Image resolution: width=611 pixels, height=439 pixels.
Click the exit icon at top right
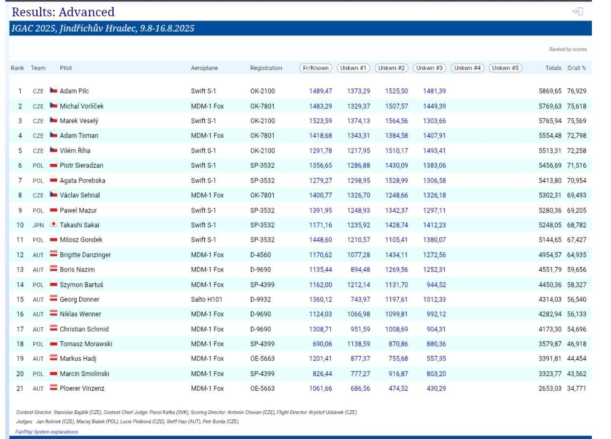(578, 11)
